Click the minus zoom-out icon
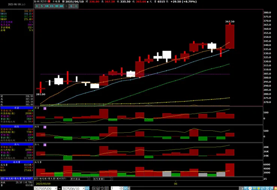The image size is (277, 190). click(x=255, y=189)
